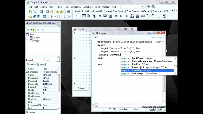Viewport: 203px width, 114px height.
Task: Open the Image1 component selector dropdown
Action: [58, 60]
